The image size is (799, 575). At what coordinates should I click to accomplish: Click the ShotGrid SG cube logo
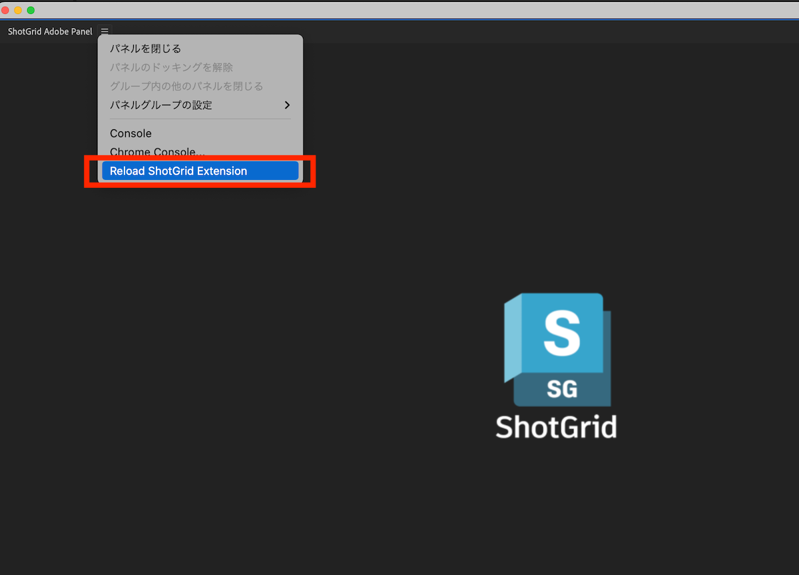point(558,349)
